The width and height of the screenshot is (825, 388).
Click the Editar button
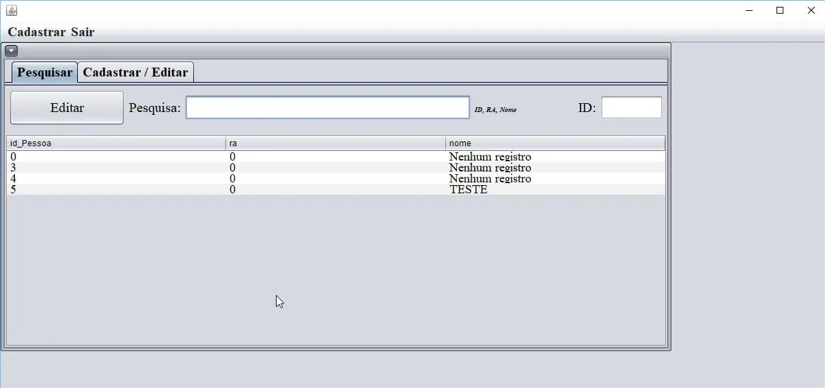[67, 107]
